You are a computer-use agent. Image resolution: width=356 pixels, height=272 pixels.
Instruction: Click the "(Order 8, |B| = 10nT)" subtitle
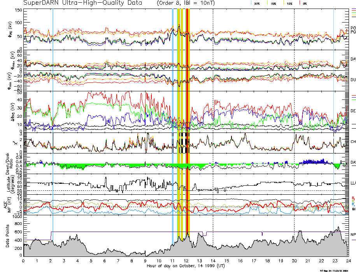click(186, 3)
